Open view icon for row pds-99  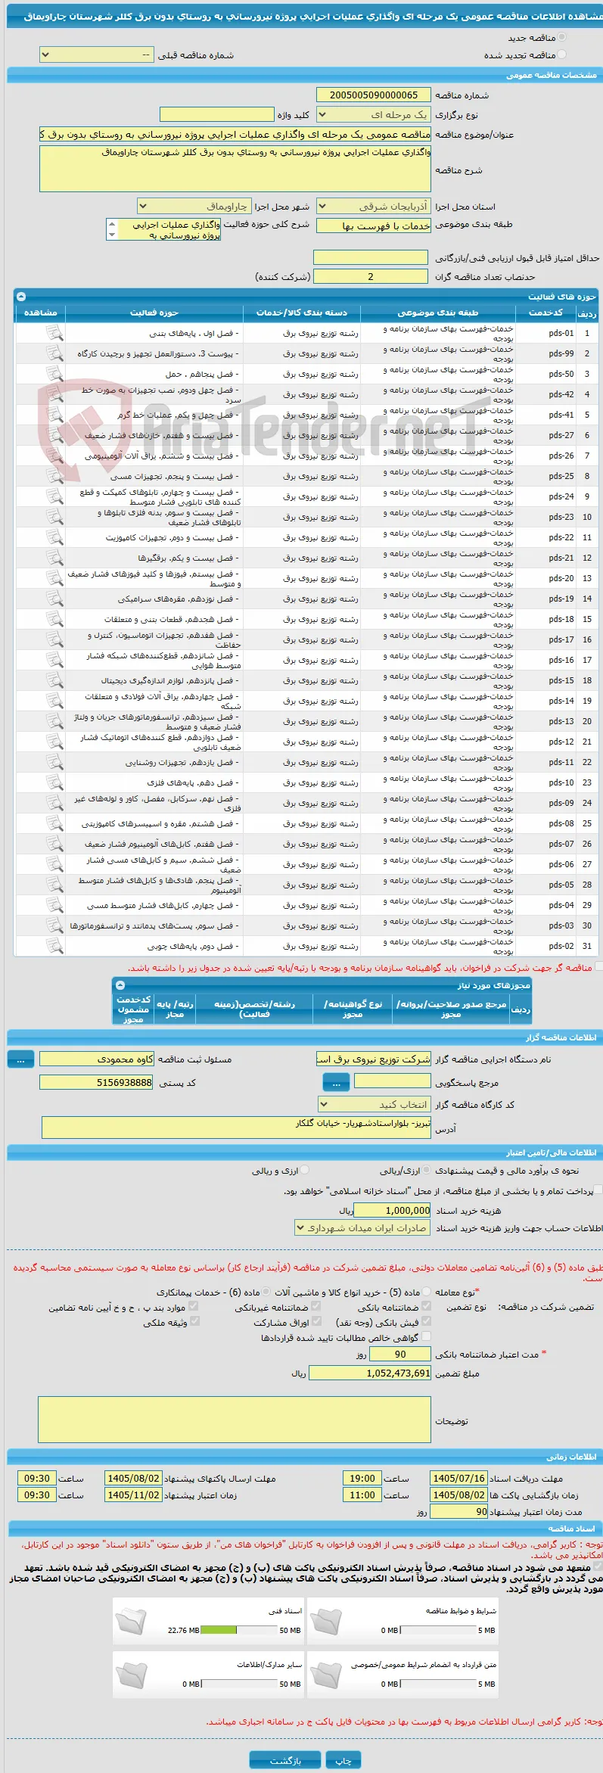pyautogui.click(x=54, y=353)
